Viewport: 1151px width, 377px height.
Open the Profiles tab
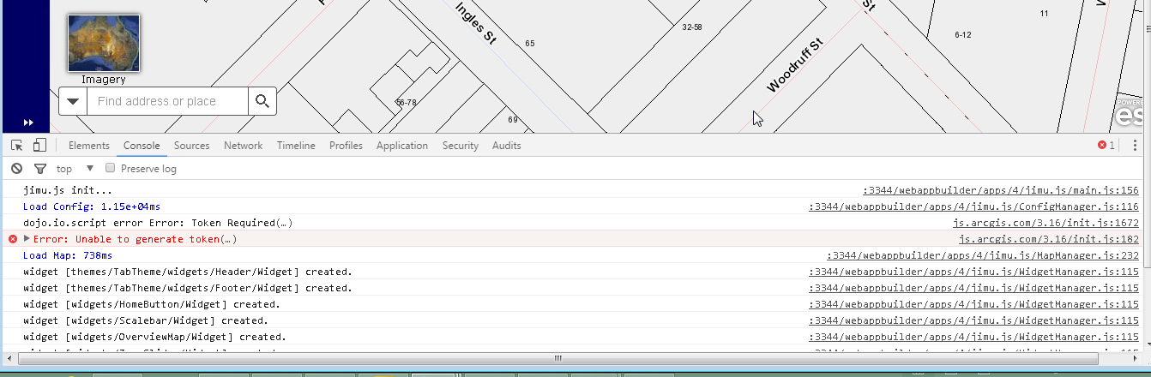[x=346, y=146]
